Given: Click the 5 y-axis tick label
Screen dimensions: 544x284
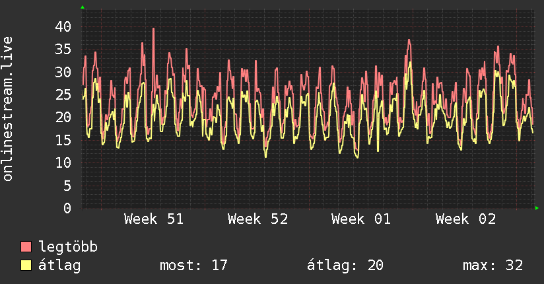Looking at the screenshot, I should [67, 186].
